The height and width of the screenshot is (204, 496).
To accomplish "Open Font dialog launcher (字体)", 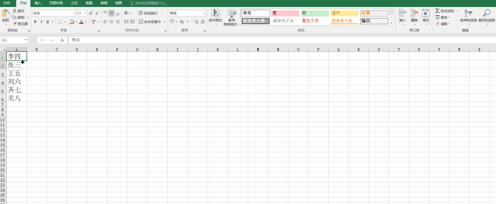I will tap(99, 31).
